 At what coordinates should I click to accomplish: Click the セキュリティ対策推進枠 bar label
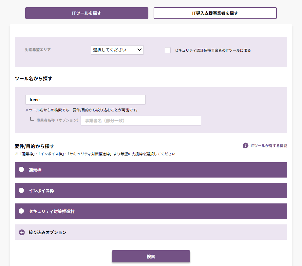pos(52,211)
